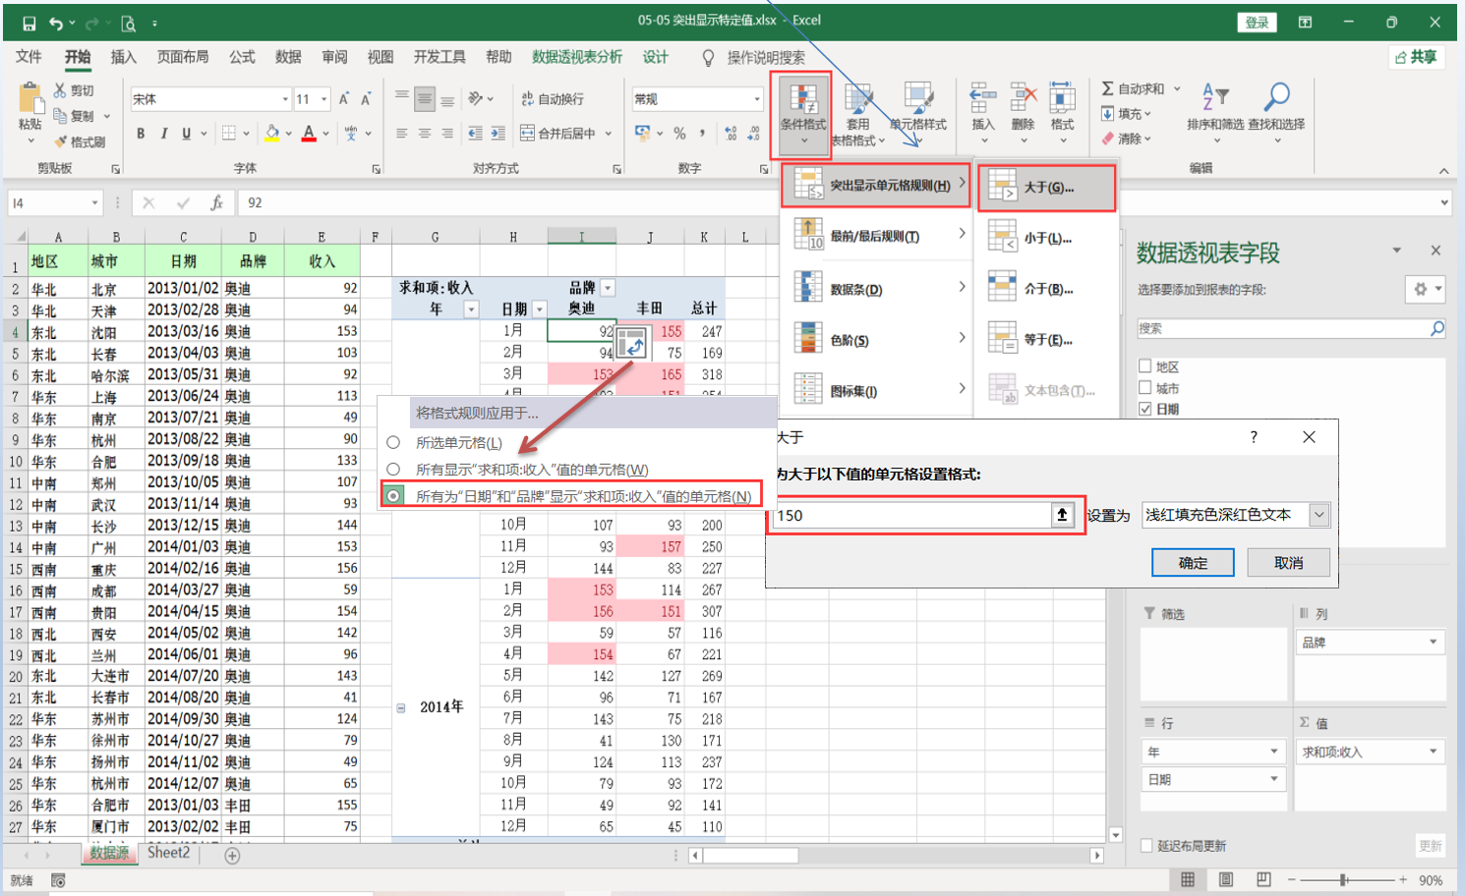This screenshot has height=896, width=1465.
Task: Collapse the 2014年 group in pivot table
Action: (401, 708)
